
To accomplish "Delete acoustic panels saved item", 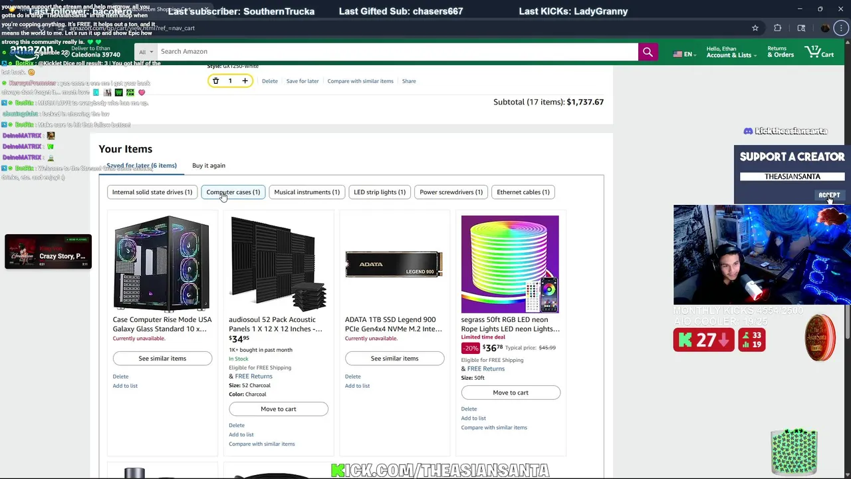I will coord(237,425).
